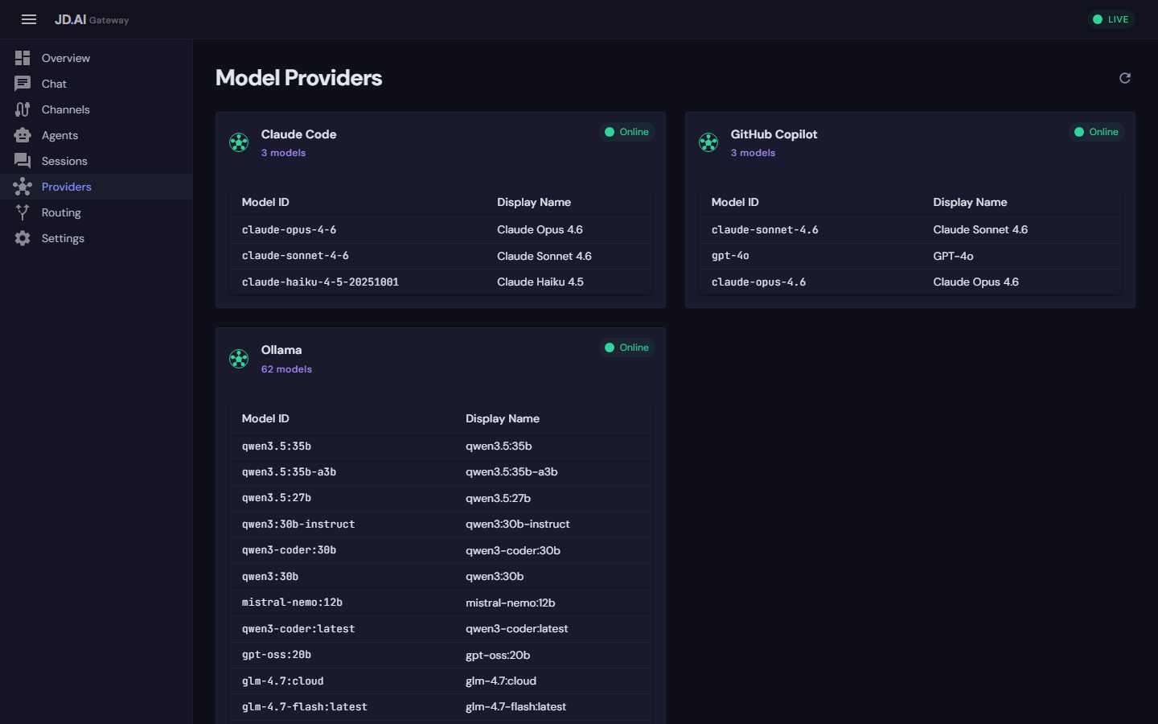Click the GitHub Copilot provider logo
This screenshot has height=724, width=1158.
pyautogui.click(x=708, y=142)
